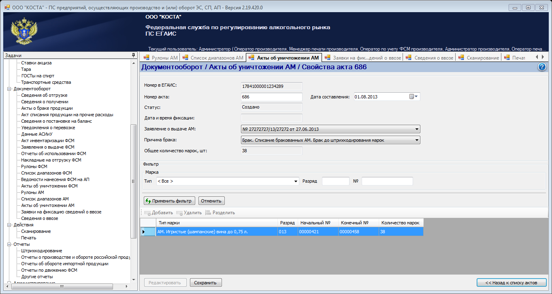Click the pin icon of Задачи panel
This screenshot has height=294, width=552.
[x=133, y=55]
